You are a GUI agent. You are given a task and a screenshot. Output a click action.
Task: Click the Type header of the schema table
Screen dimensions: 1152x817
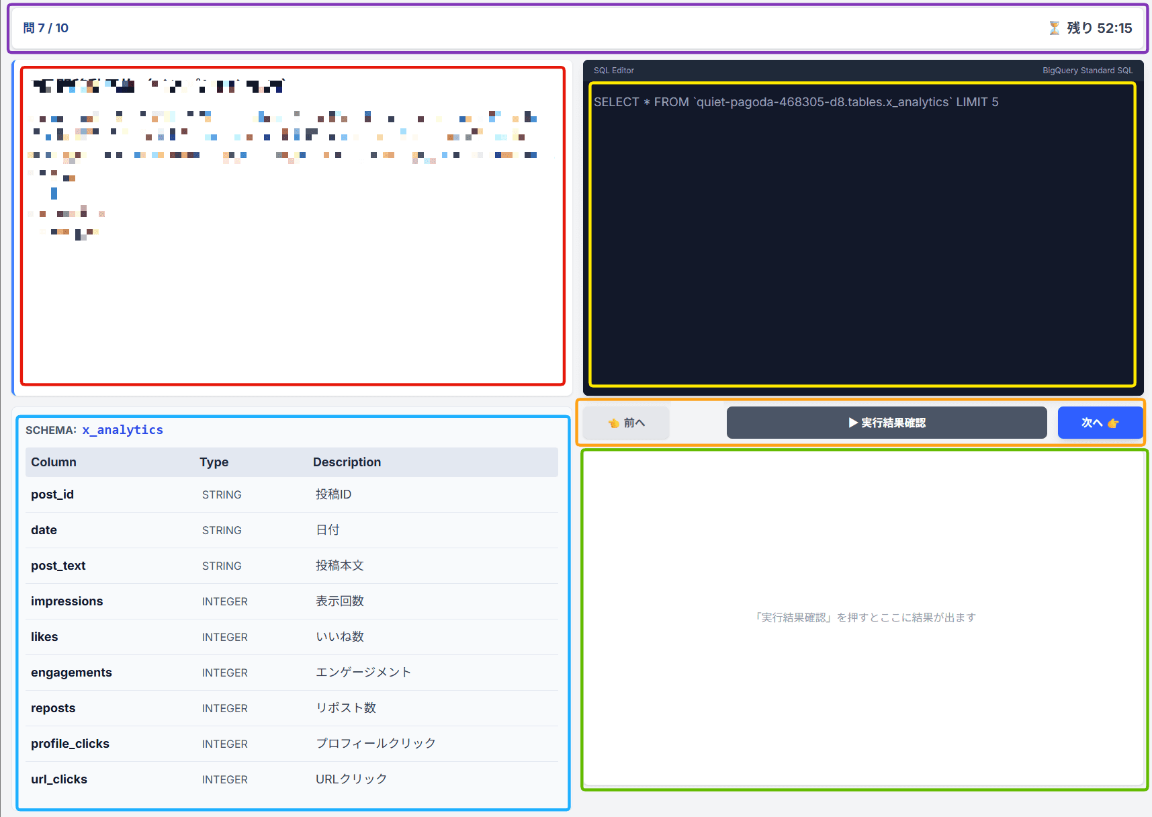point(214,462)
